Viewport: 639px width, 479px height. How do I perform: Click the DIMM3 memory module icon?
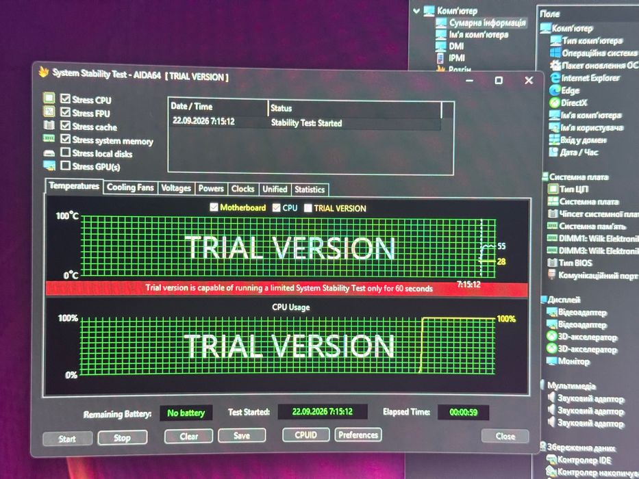(552, 250)
